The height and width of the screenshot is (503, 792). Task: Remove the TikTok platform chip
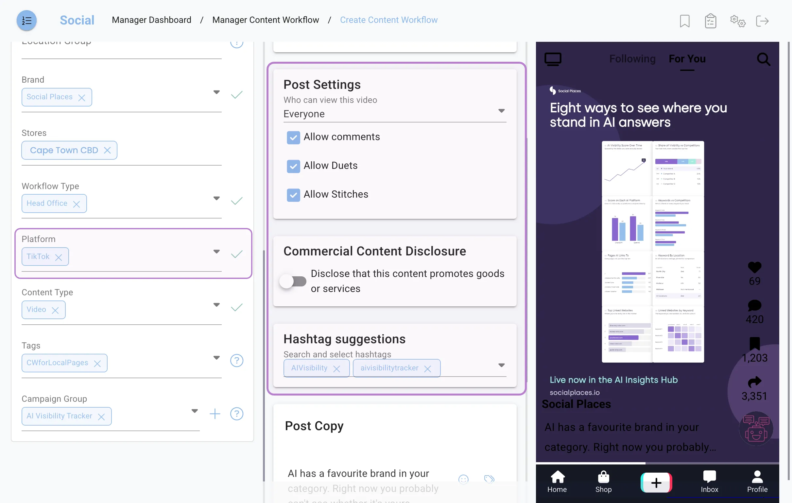59,257
